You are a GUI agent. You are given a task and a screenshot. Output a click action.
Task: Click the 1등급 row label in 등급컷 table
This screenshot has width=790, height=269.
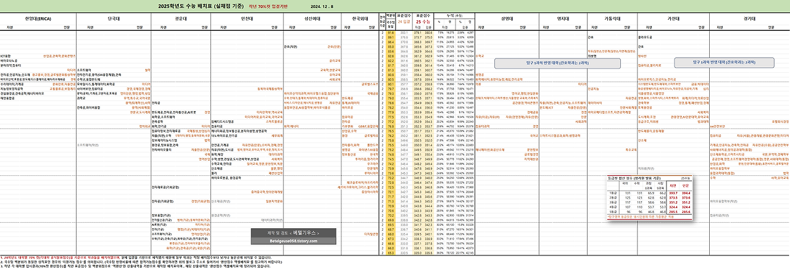613,193
